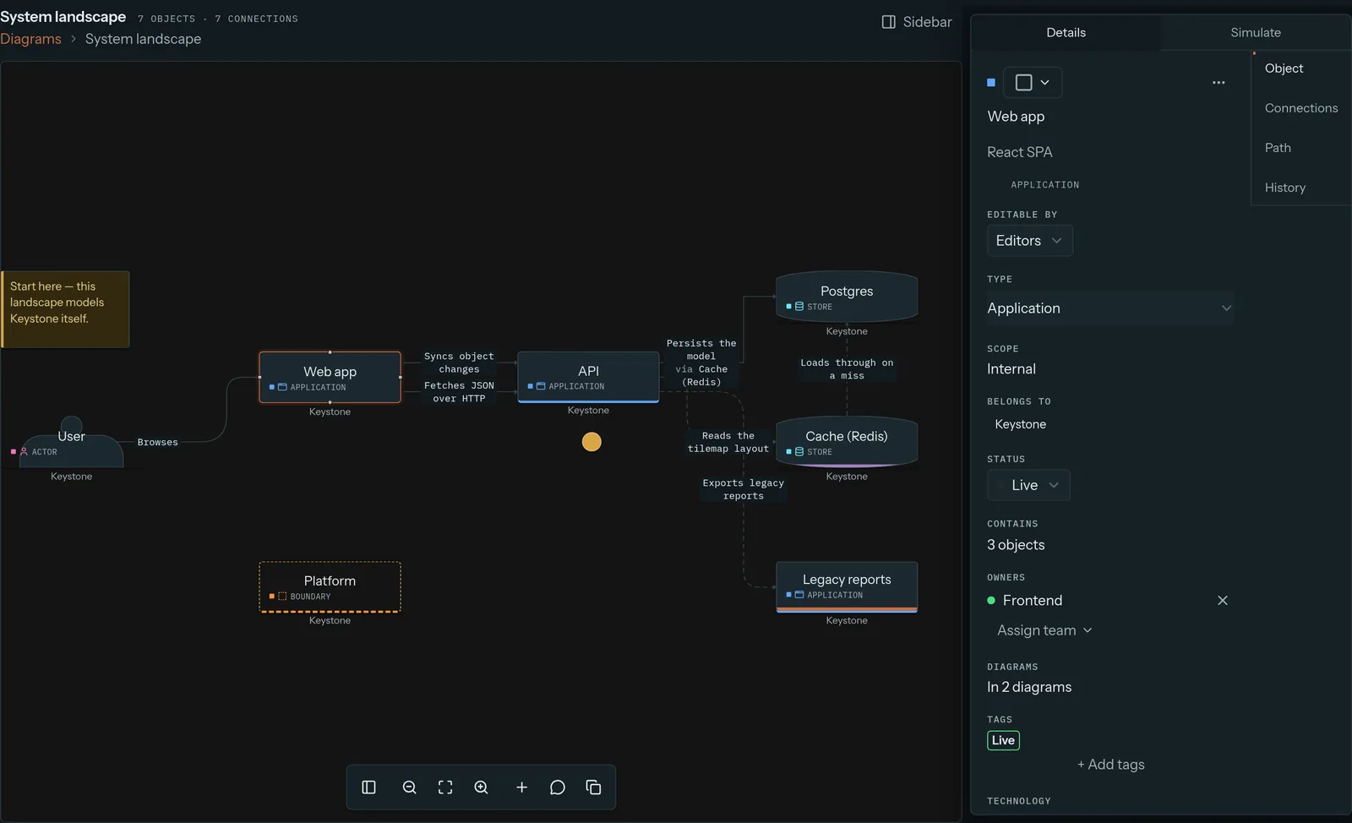Click the Loads through on a miss label
The image size is (1352, 823).
[x=847, y=369]
